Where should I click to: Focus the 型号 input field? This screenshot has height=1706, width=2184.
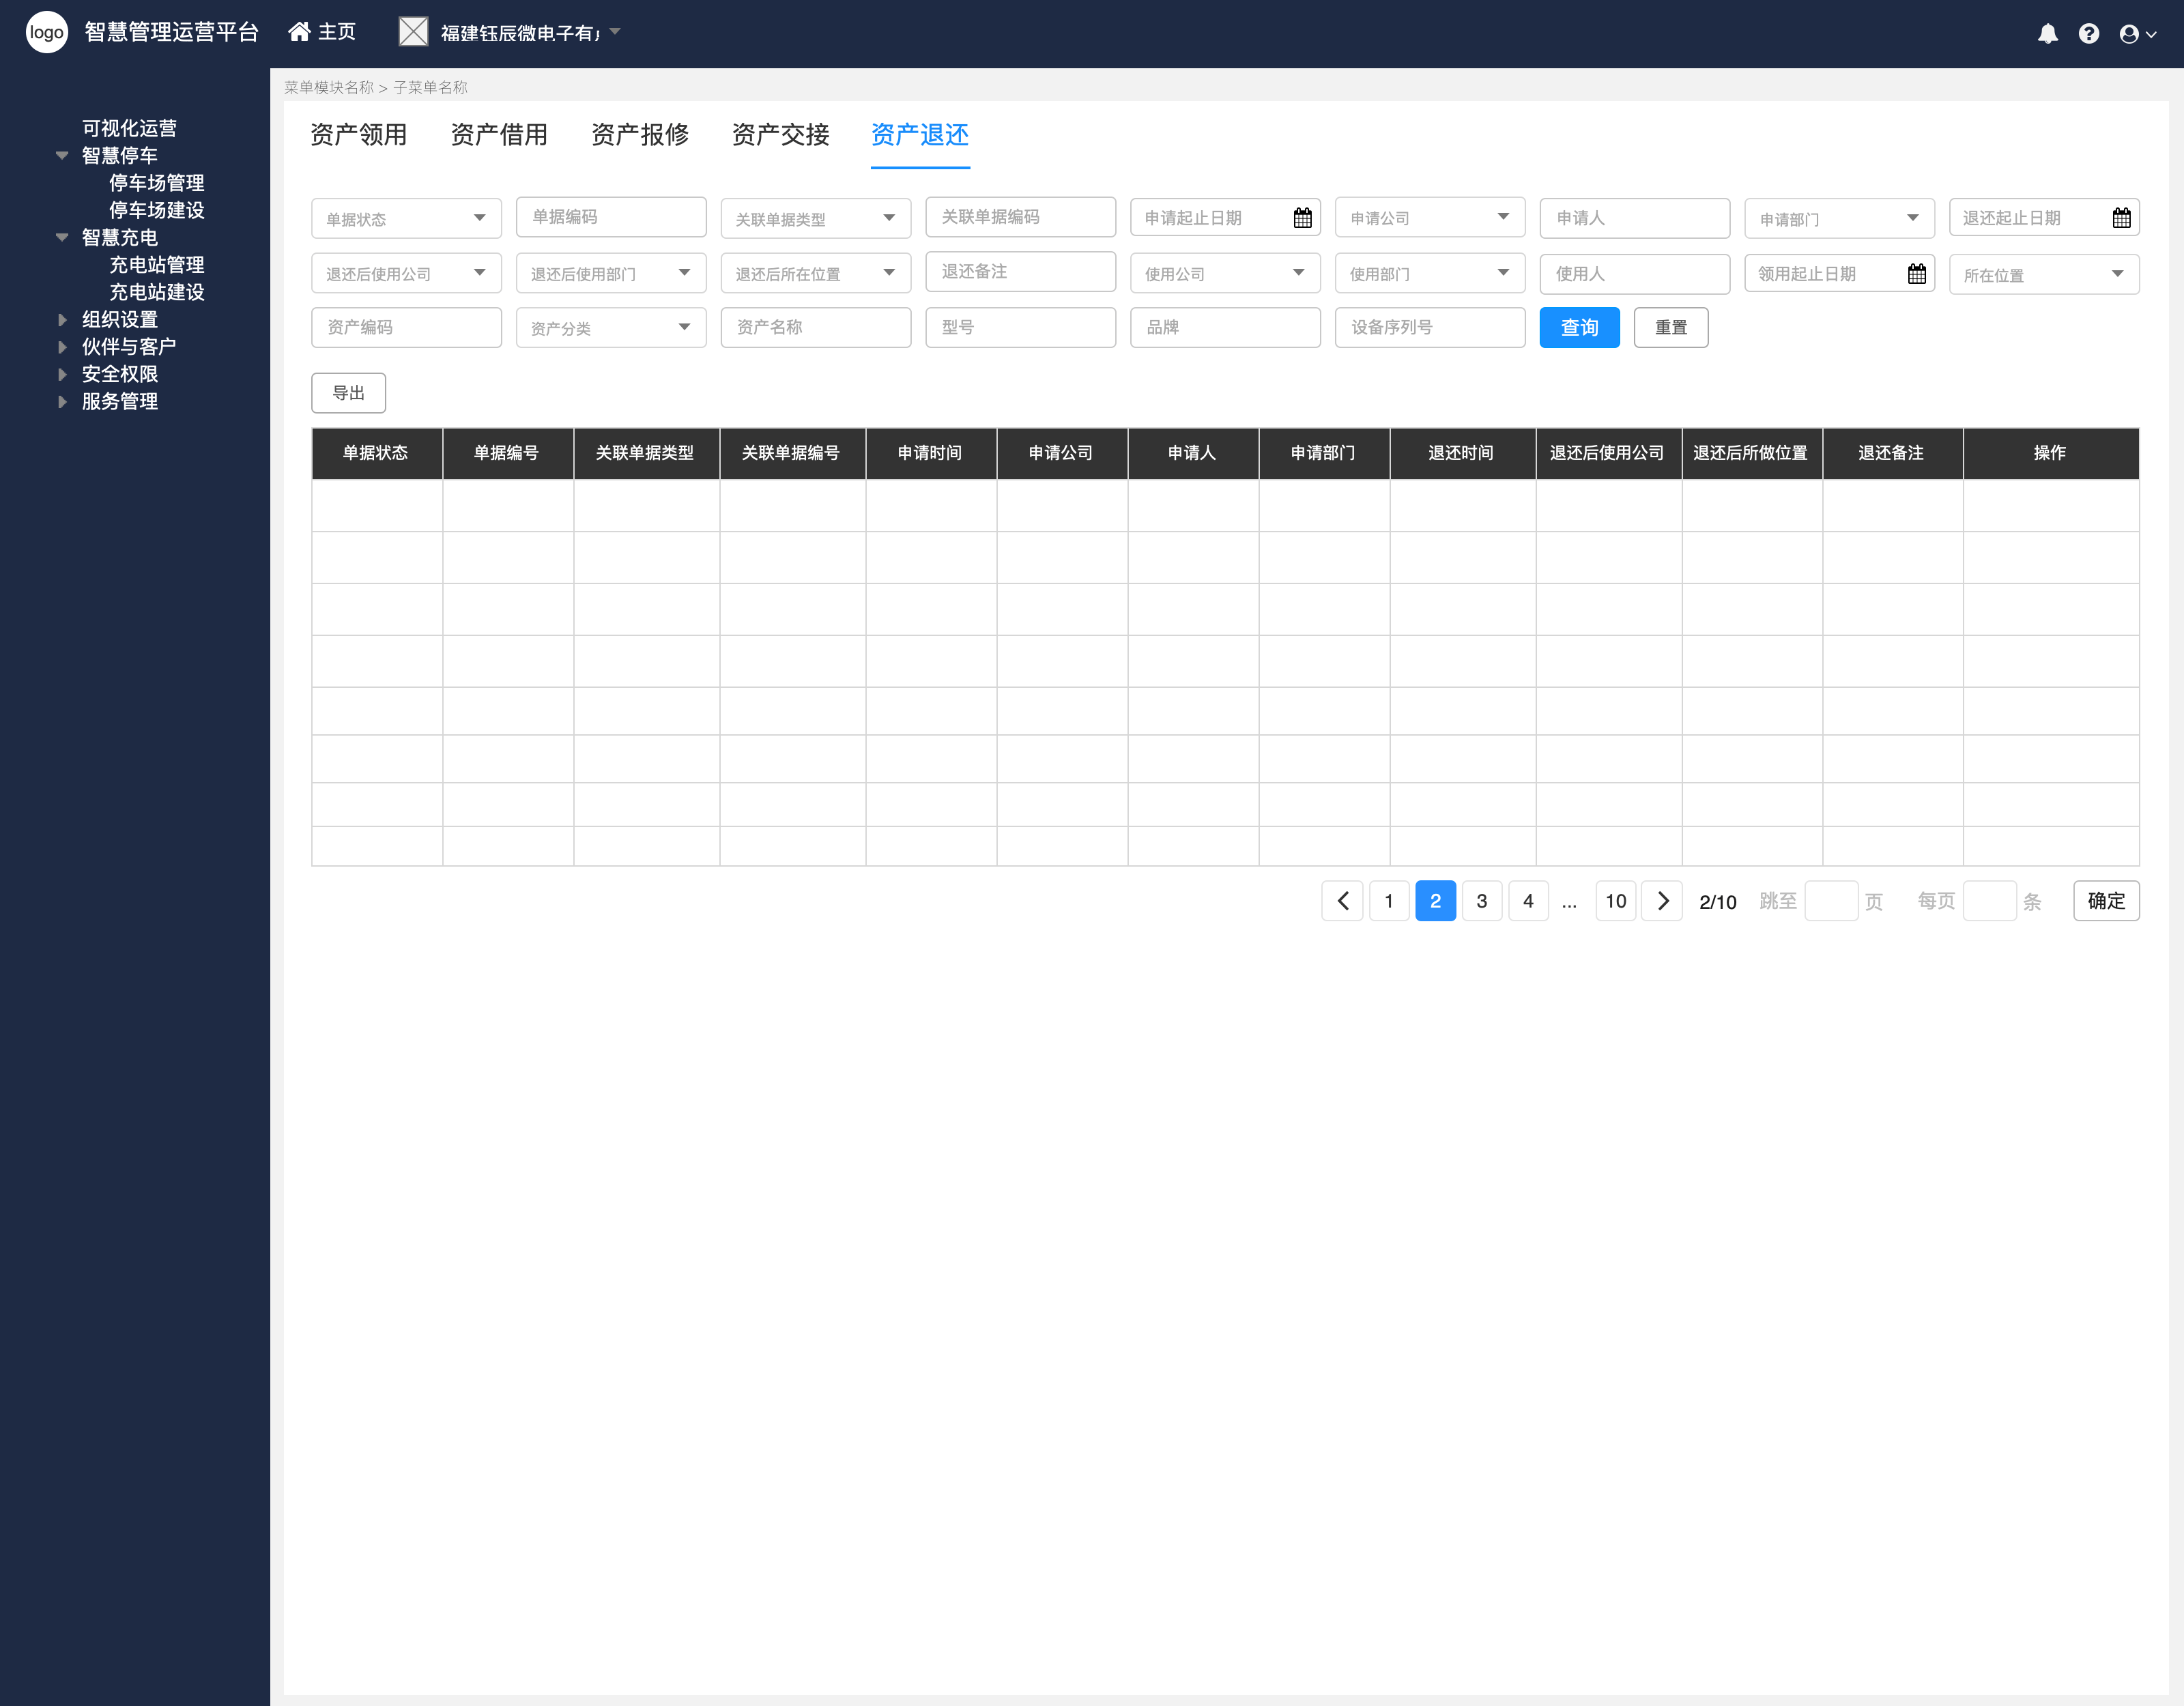(1020, 328)
